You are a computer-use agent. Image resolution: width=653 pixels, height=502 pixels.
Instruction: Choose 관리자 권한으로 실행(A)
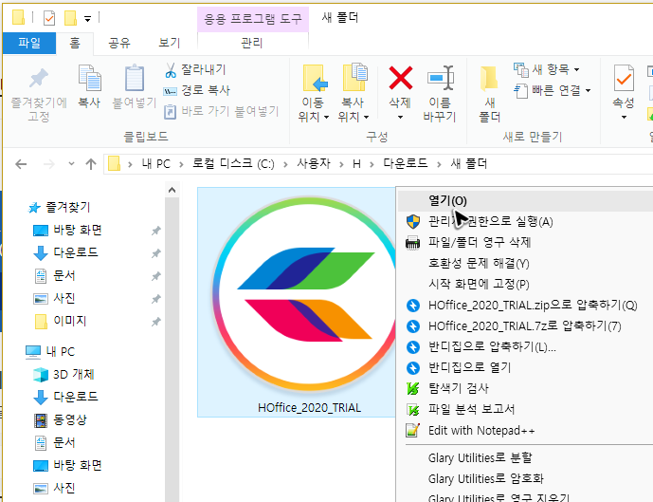click(x=526, y=222)
